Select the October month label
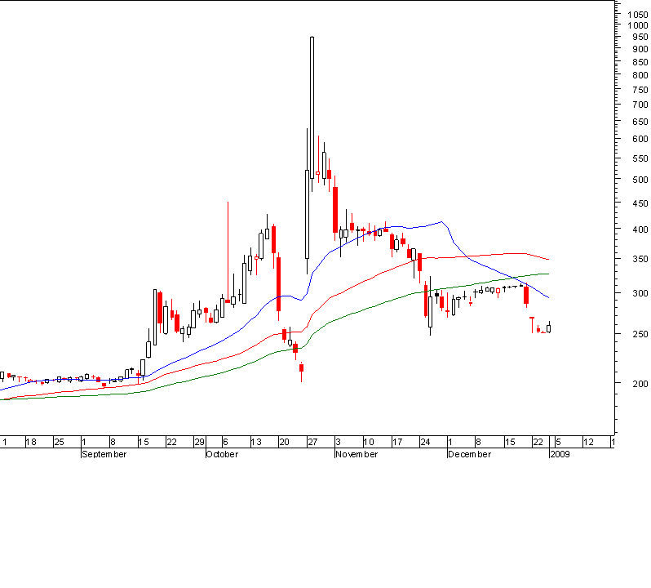This screenshot has height=588, width=651. click(222, 454)
